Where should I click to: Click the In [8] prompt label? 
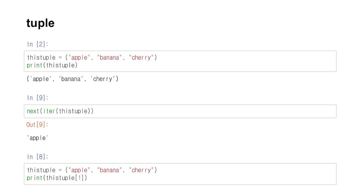click(x=37, y=157)
